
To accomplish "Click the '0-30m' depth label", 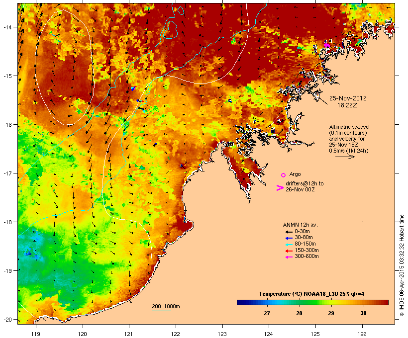I will 302,232.
